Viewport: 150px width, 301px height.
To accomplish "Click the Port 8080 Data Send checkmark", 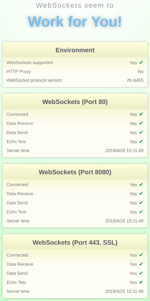I will [x=141, y=202].
